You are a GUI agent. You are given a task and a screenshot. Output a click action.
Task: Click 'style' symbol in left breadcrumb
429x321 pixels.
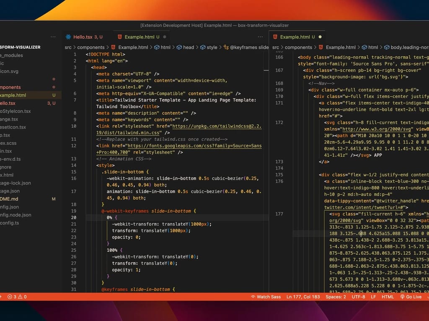[x=212, y=47]
